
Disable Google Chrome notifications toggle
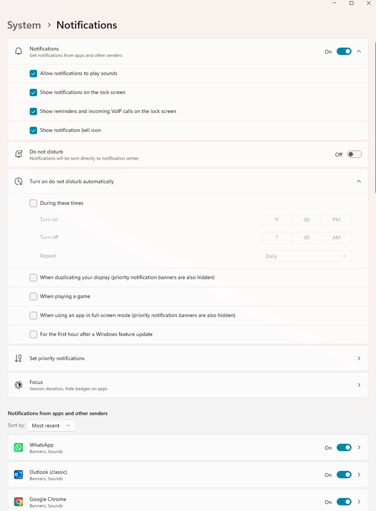click(x=344, y=502)
